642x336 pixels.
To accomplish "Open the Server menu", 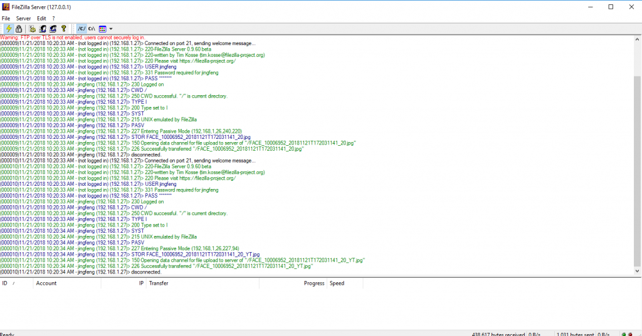I will pyautogui.click(x=23, y=18).
